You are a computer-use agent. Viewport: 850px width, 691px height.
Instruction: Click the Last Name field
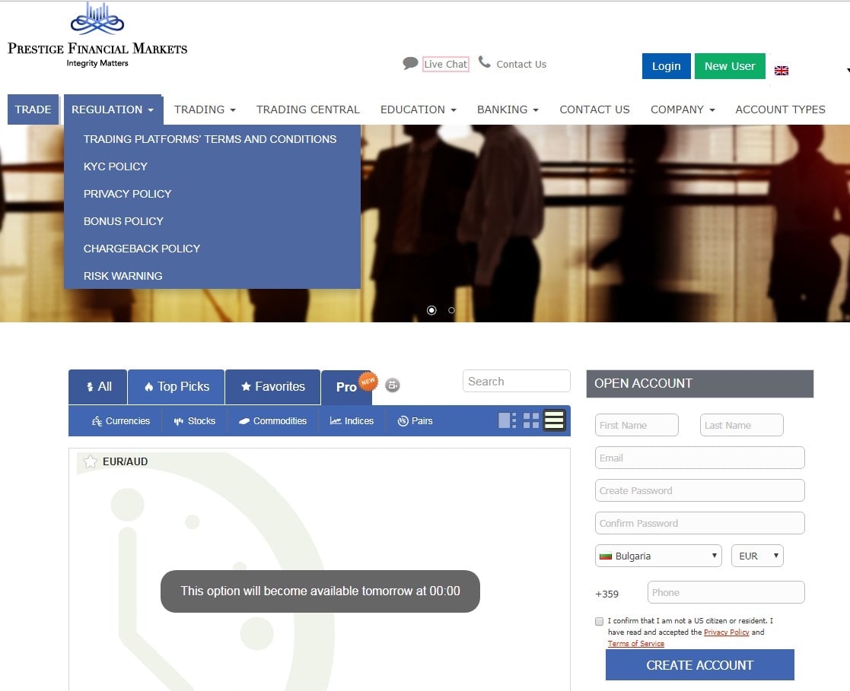(742, 425)
